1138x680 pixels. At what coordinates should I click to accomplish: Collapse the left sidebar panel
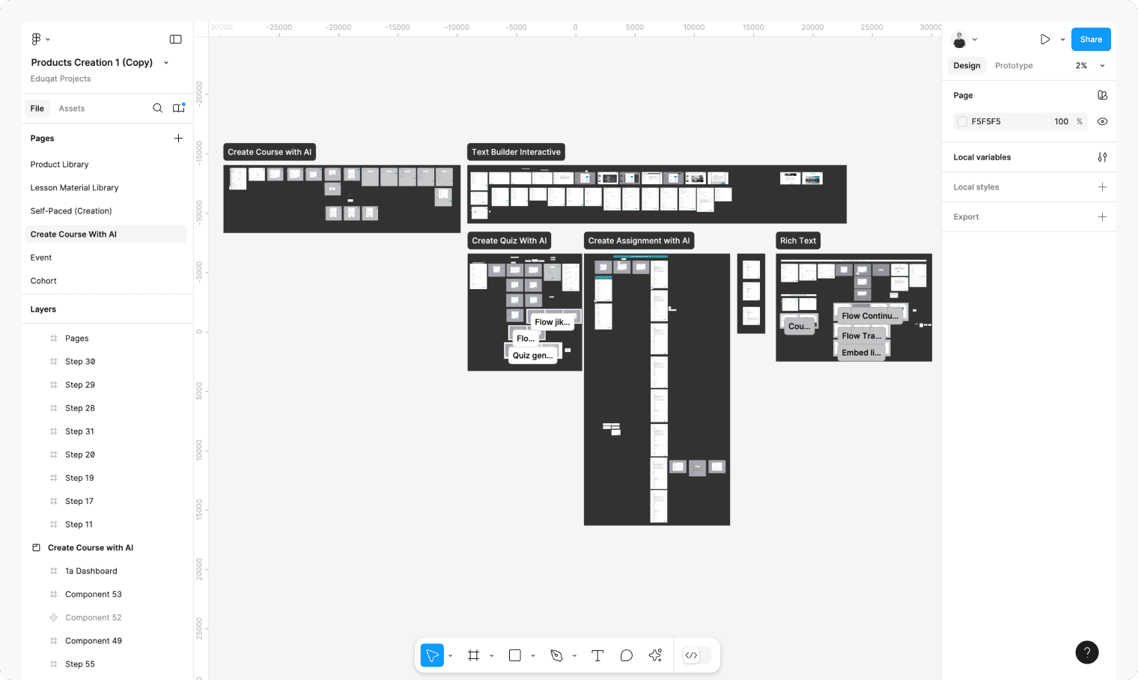[x=175, y=39]
